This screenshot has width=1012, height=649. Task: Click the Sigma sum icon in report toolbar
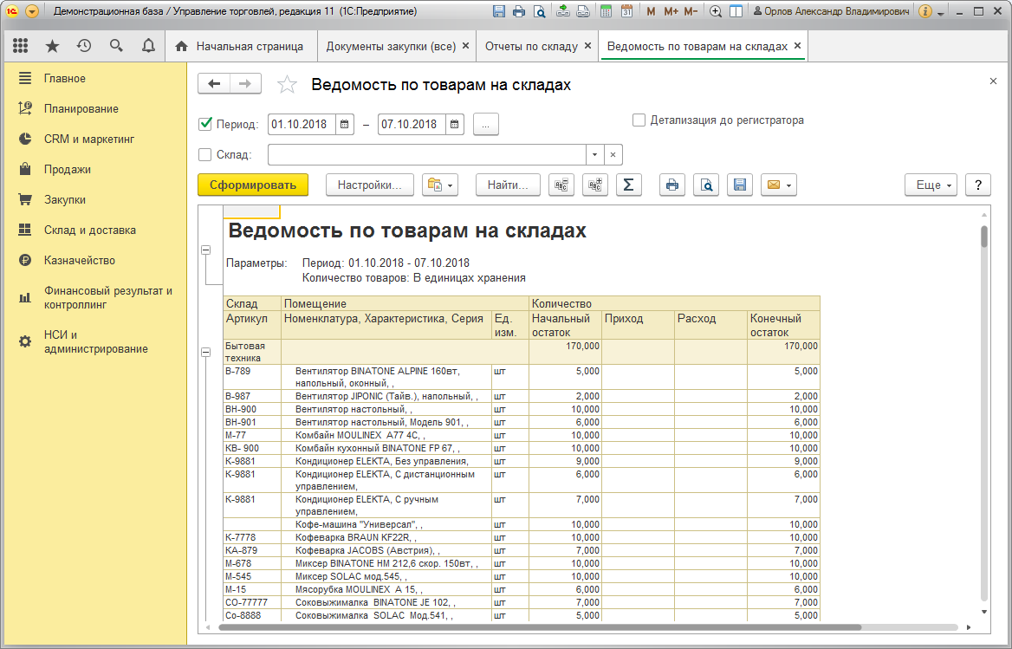[628, 185]
